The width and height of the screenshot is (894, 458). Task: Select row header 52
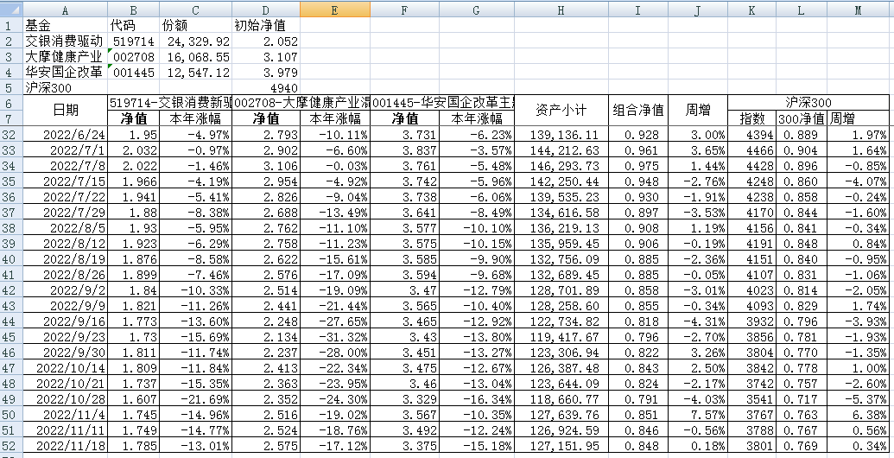coord(11,445)
